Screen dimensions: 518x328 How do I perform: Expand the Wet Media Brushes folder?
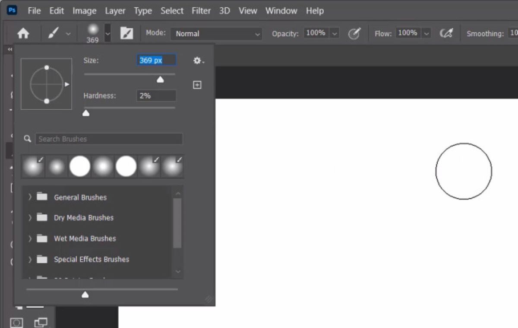pos(30,239)
